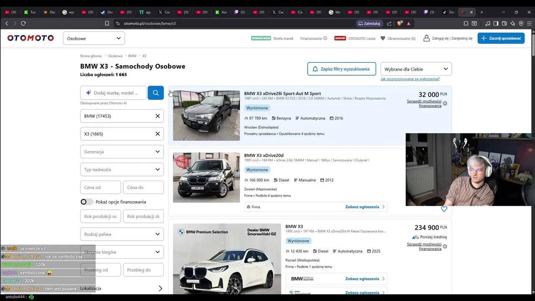Switch to the TikTok 'Zna' tab

pyautogui.click(x=449, y=12)
